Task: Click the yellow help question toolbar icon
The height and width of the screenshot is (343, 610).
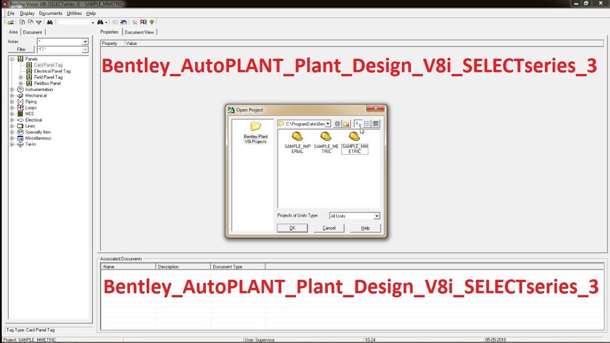Action: click(x=152, y=22)
